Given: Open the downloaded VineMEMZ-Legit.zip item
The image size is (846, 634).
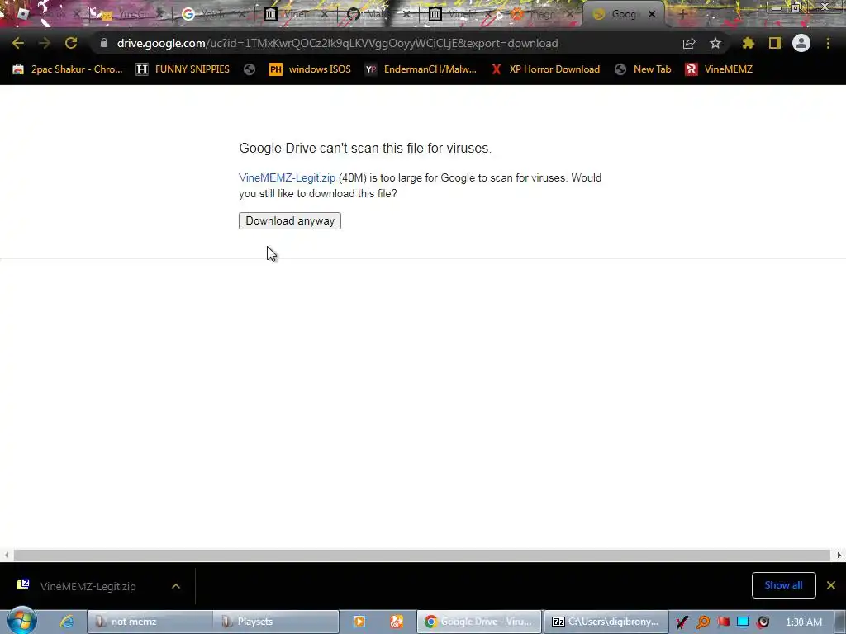Looking at the screenshot, I should 88,586.
